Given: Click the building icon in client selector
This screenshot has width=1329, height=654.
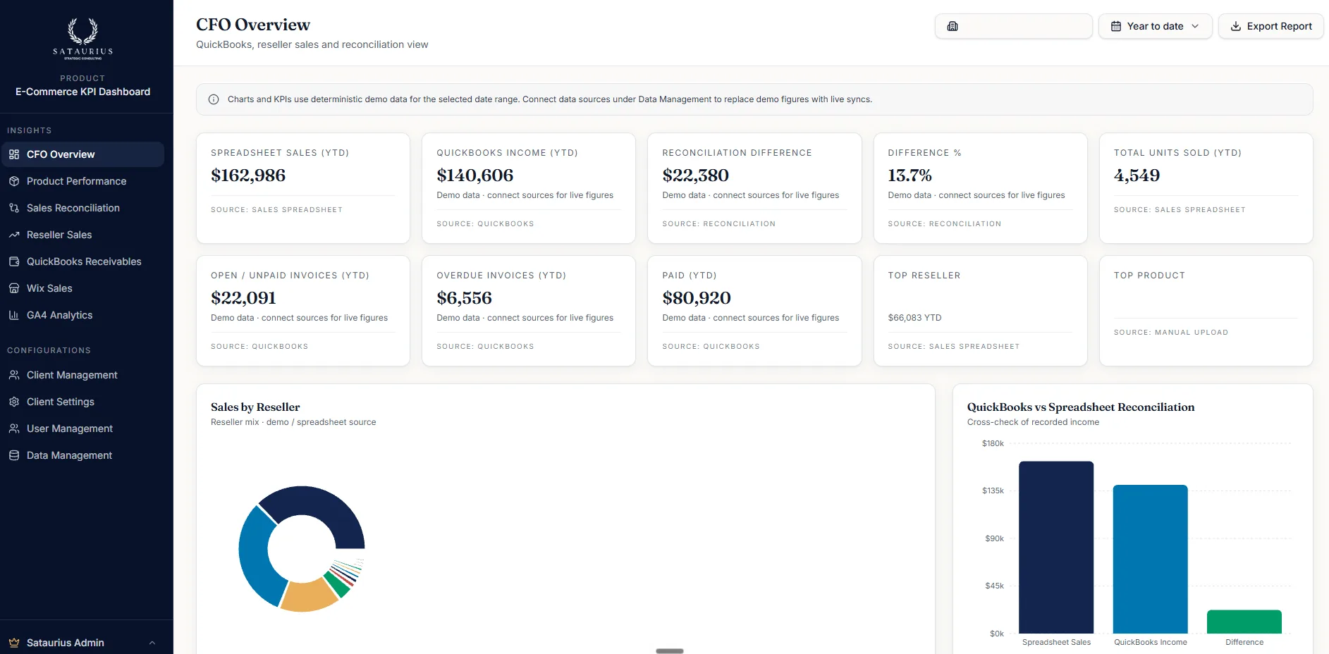Looking at the screenshot, I should point(953,26).
